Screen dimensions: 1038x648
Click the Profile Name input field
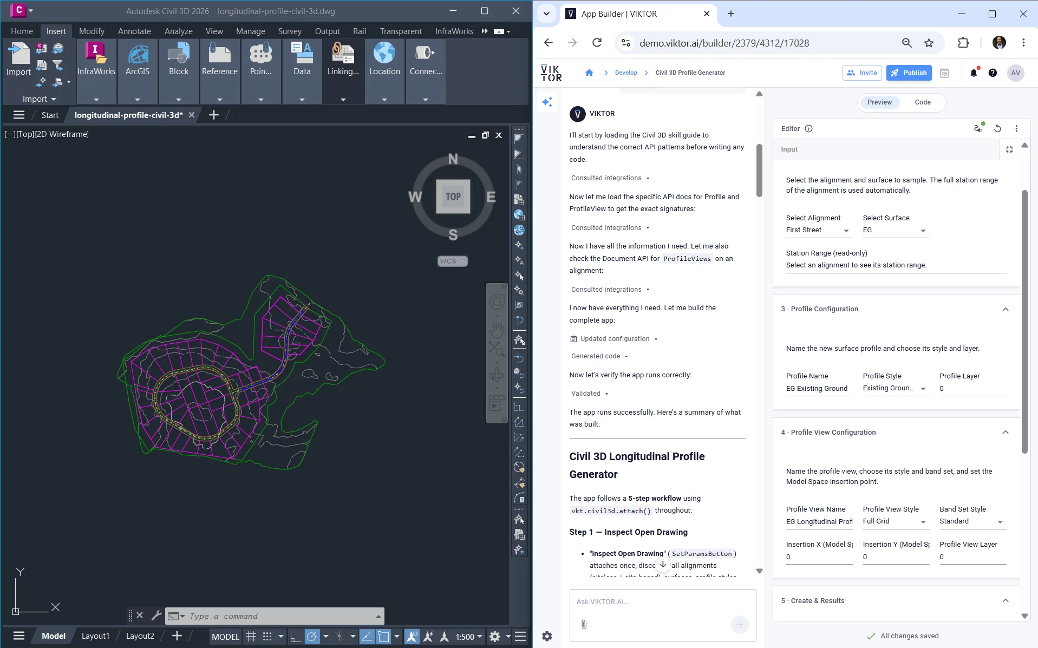click(819, 389)
